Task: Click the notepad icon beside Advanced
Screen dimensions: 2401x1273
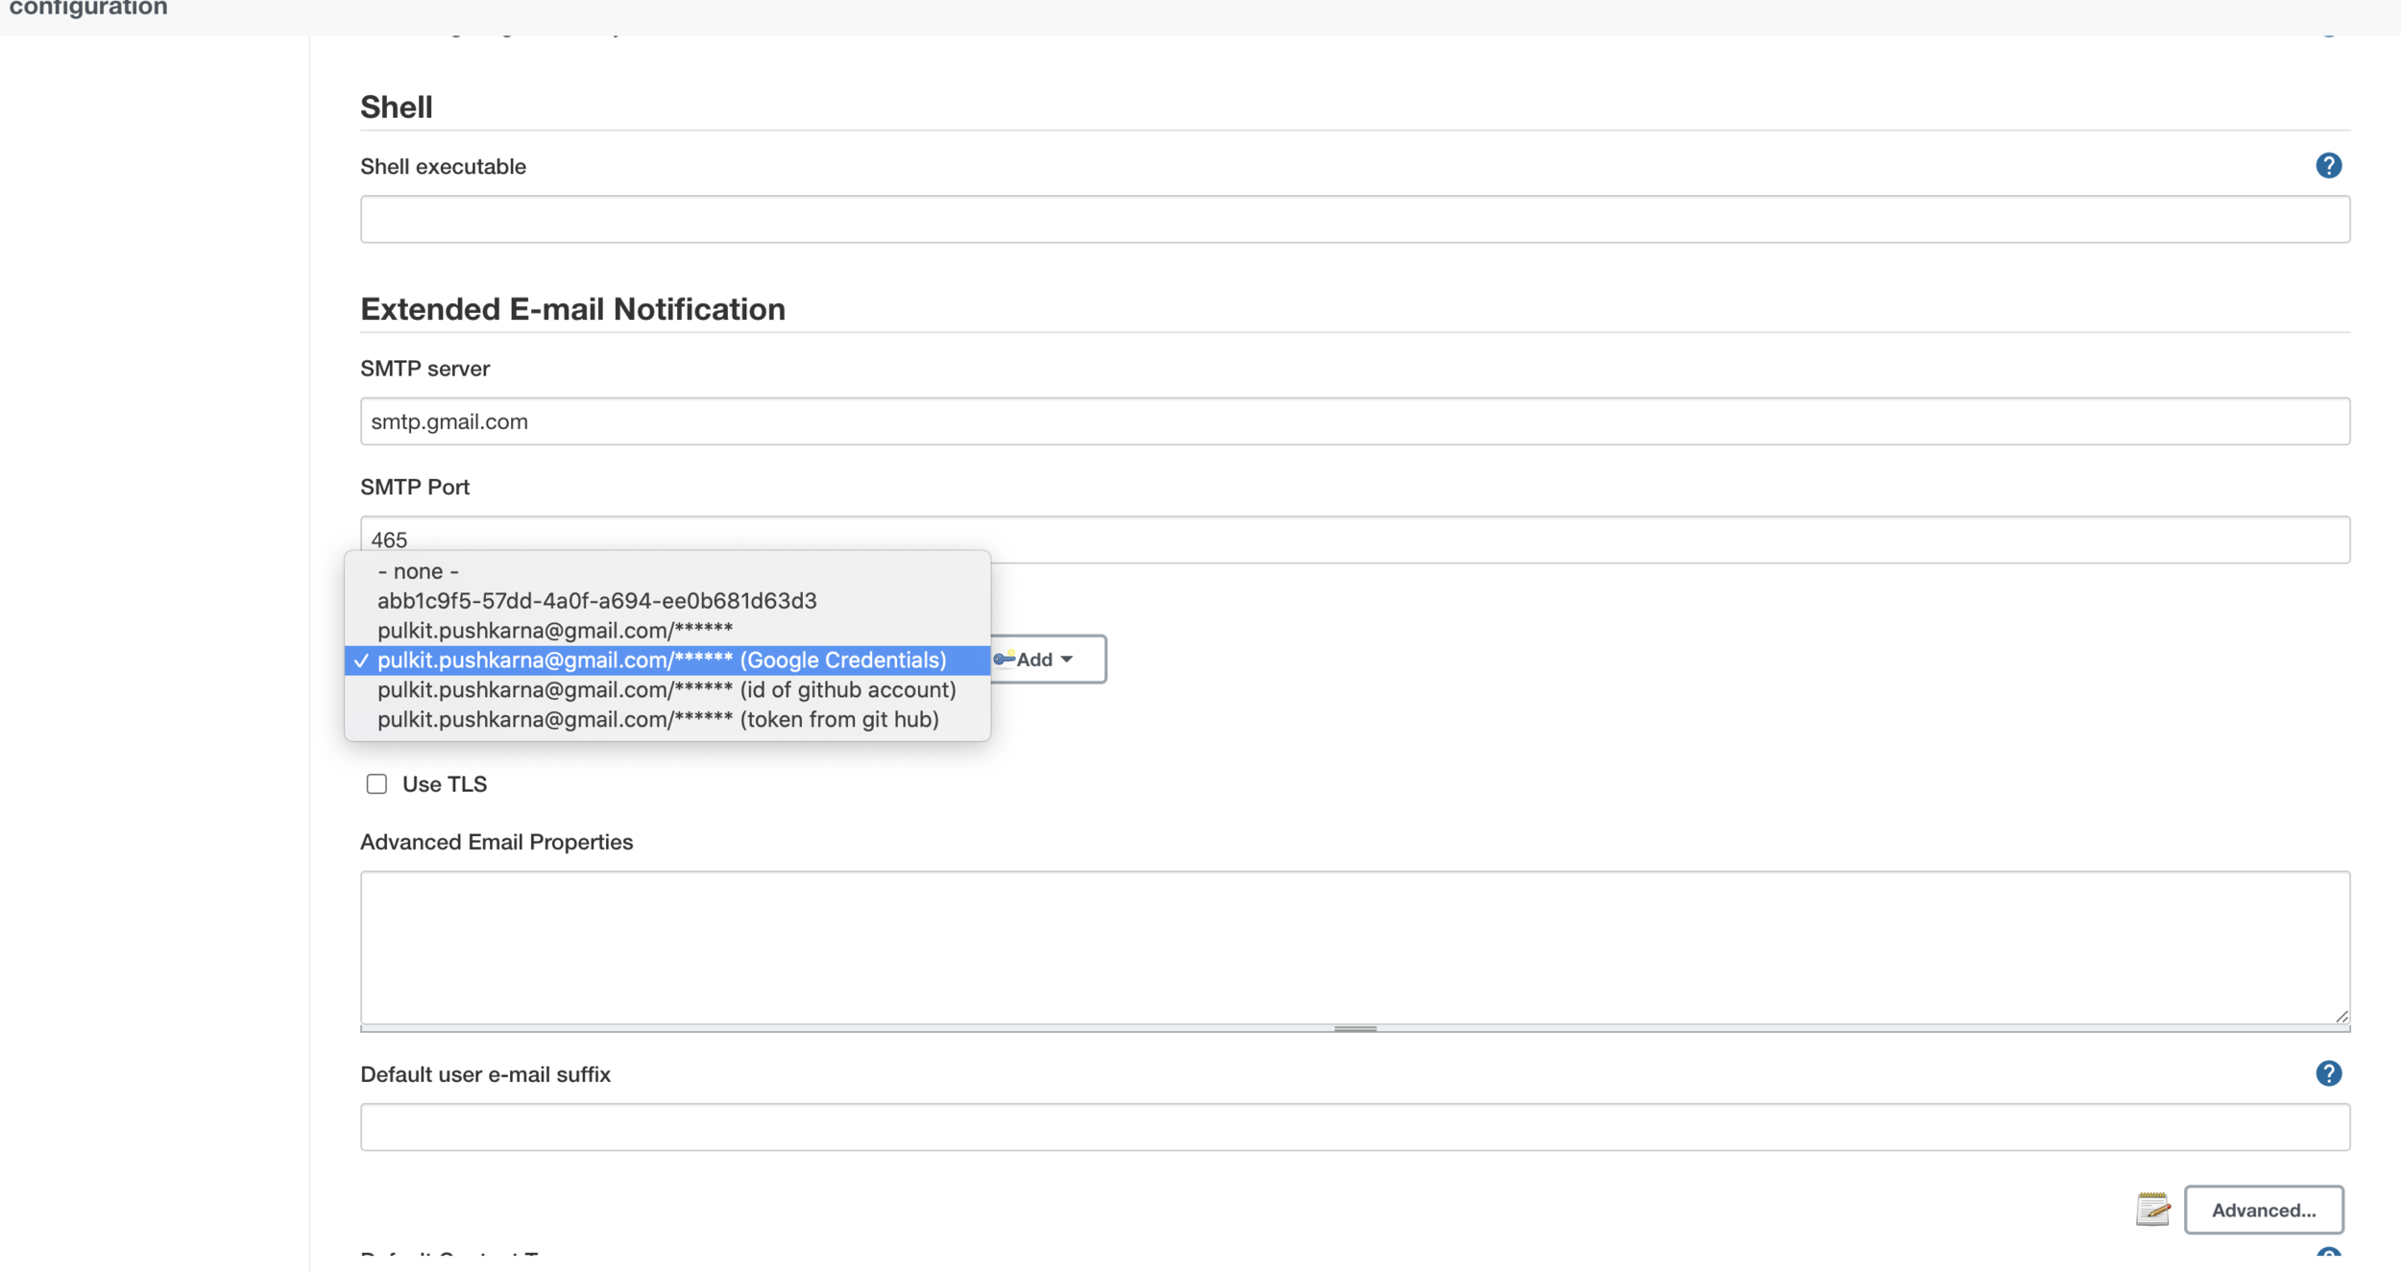Action: tap(2152, 1210)
